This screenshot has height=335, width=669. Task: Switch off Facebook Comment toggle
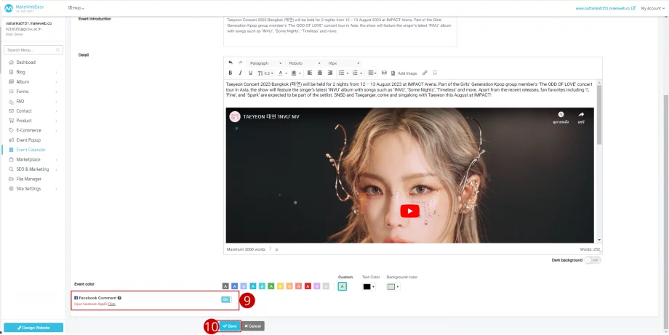(226, 299)
